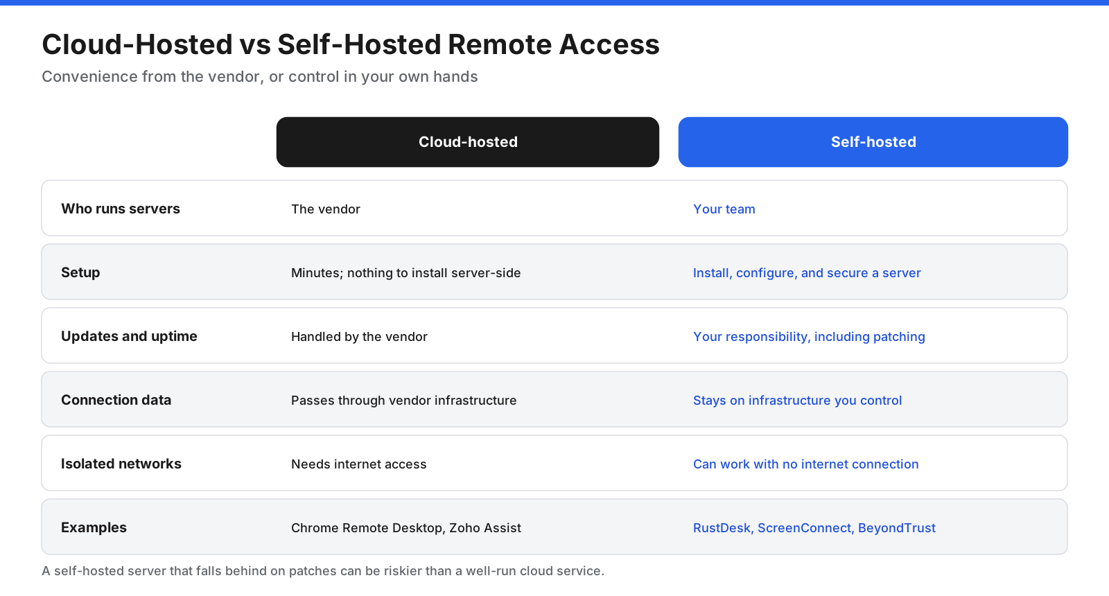Screen dimensions: 1109x596
Task: Click 'RustDesk, ScreenConnect, BeyondTrust'
Action: (x=814, y=528)
